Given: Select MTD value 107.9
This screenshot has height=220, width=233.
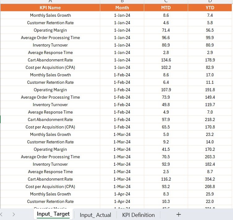Looking at the screenshot, I should pyautogui.click(x=166, y=90).
